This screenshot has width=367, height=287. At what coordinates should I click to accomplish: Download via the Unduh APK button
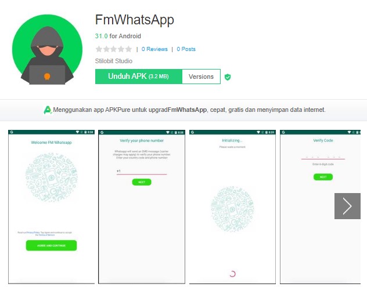139,77
